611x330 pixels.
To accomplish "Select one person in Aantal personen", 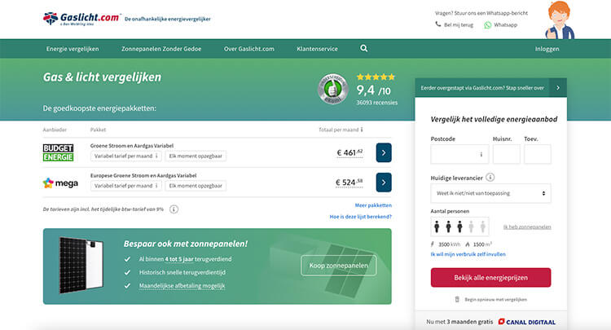I will click(x=436, y=227).
